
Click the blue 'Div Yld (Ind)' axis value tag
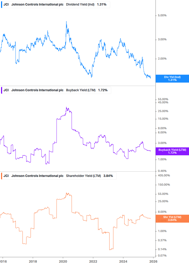tap(172, 79)
